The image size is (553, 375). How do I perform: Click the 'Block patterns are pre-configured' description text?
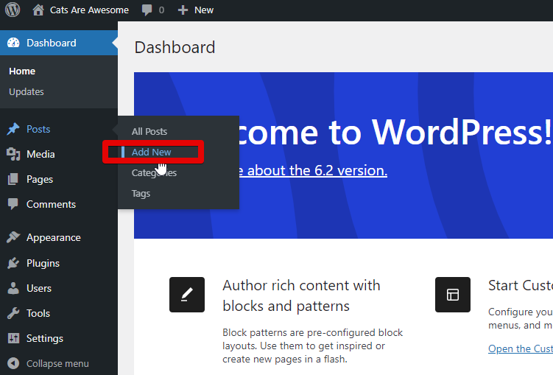[312, 346]
